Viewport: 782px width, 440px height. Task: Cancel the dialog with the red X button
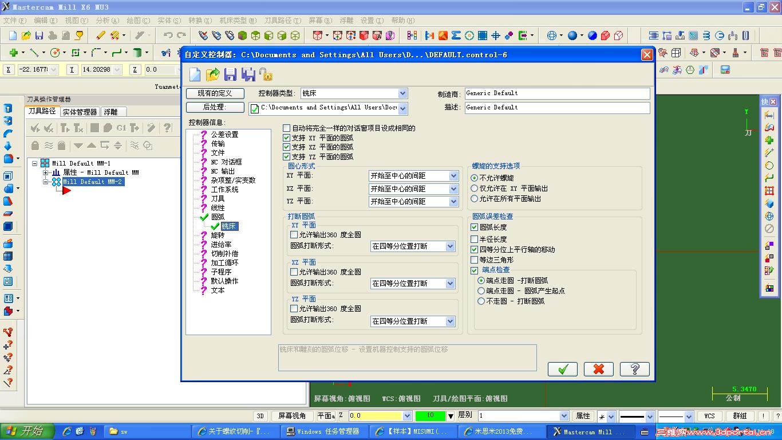(599, 369)
